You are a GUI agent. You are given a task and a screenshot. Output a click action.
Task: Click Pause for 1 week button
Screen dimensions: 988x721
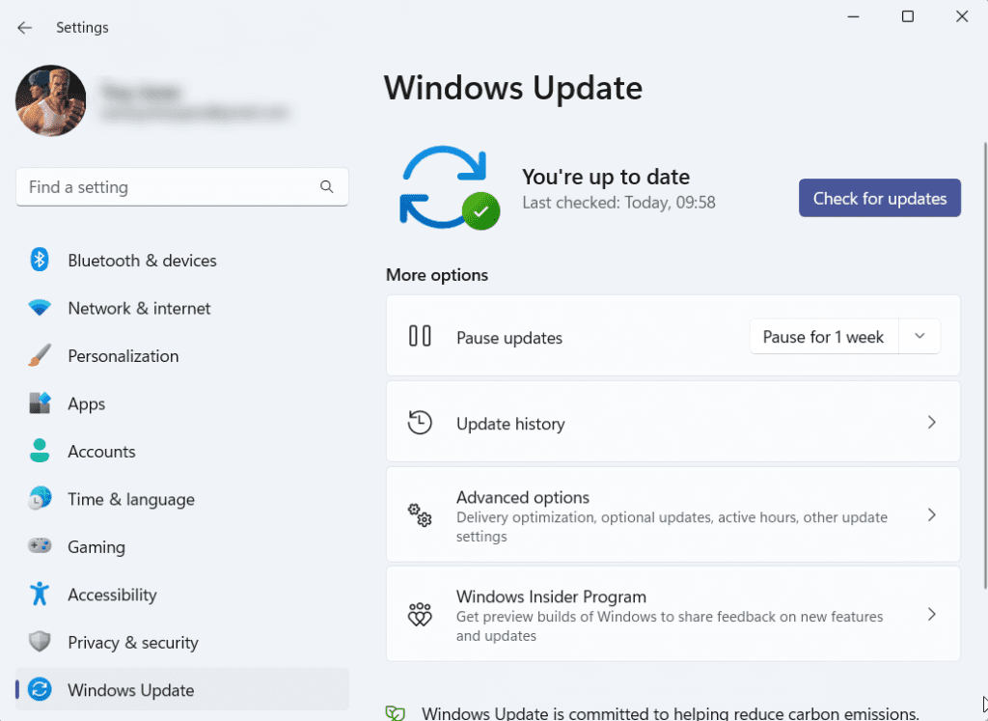point(824,337)
